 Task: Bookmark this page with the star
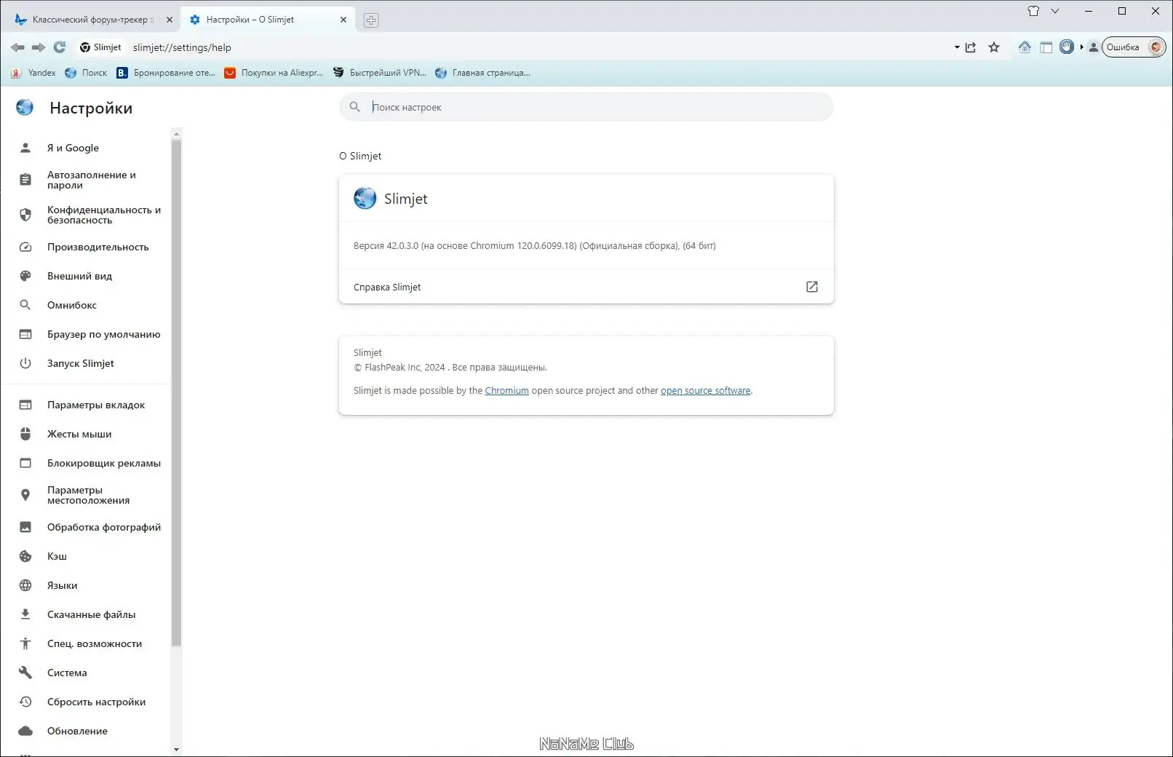[994, 47]
